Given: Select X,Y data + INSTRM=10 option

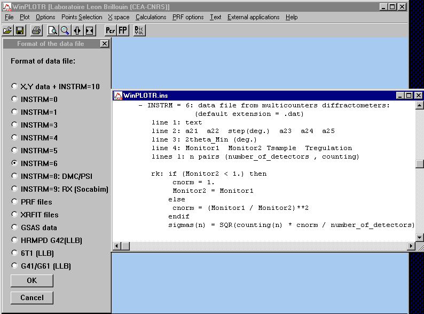Looking at the screenshot, I should pos(14,87).
